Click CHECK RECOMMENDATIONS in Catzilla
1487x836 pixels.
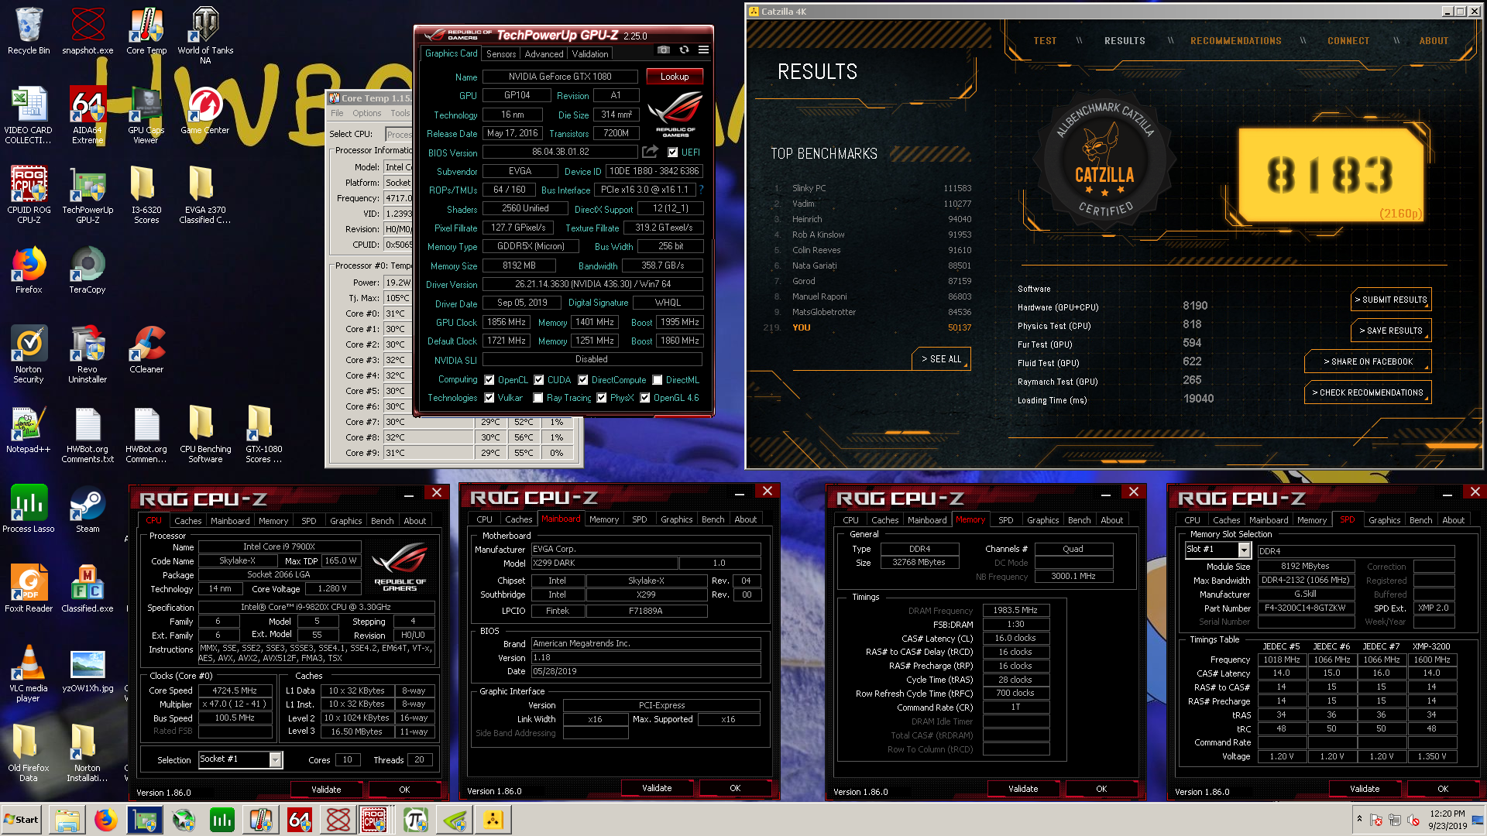[1368, 392]
